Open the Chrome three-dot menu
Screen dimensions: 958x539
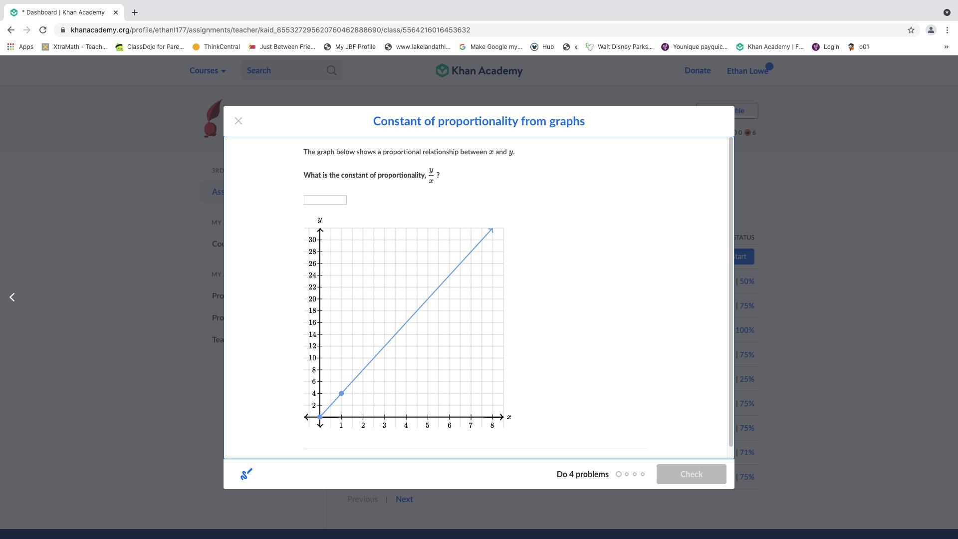pyautogui.click(x=947, y=30)
